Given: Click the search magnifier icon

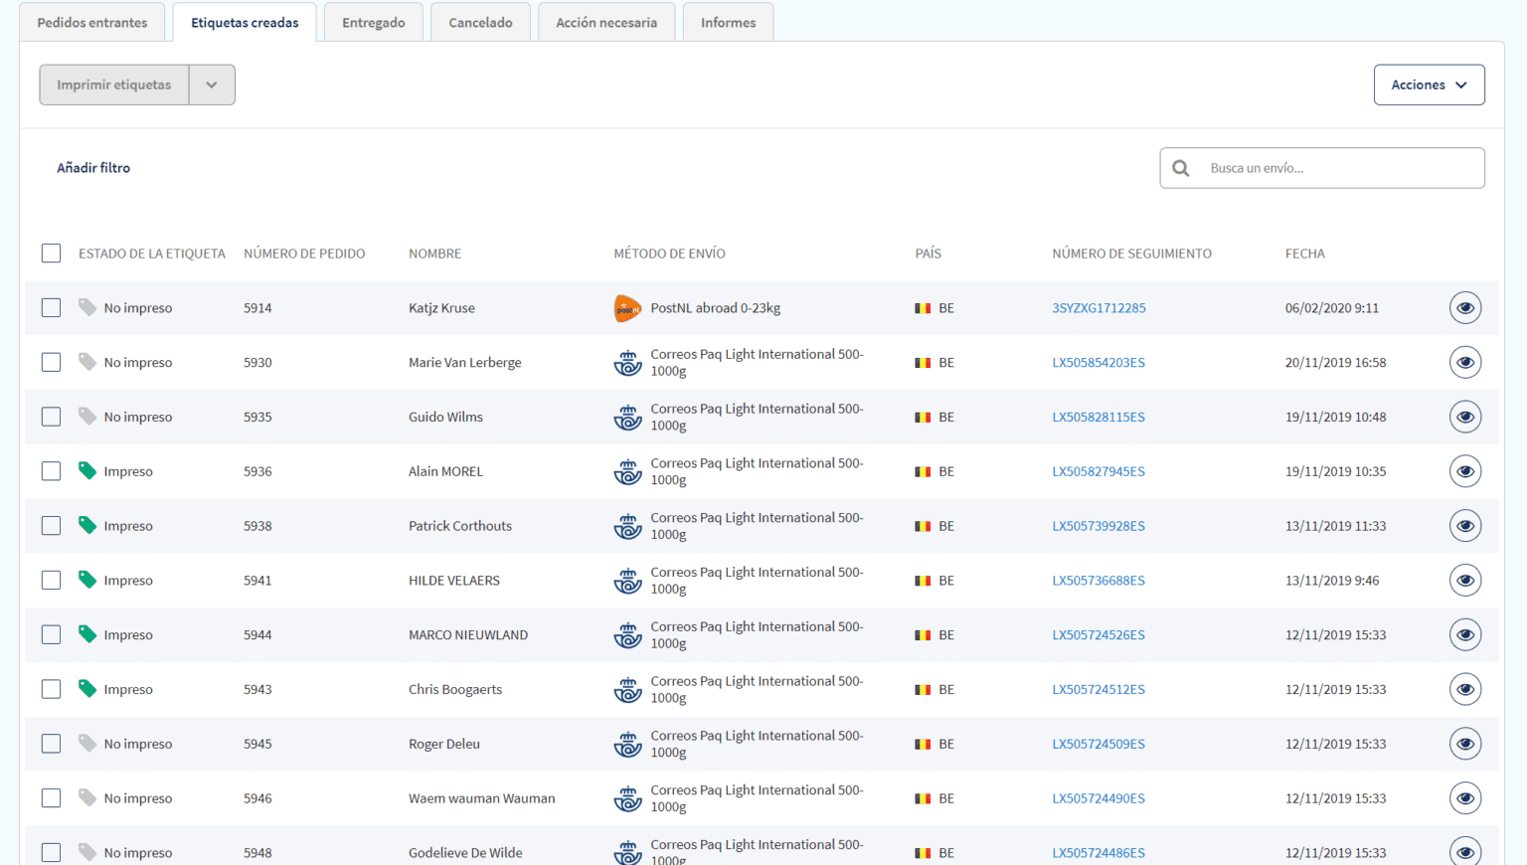Looking at the screenshot, I should coord(1181,168).
